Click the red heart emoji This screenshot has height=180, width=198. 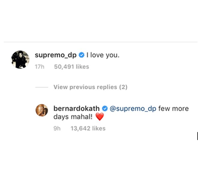100,117
